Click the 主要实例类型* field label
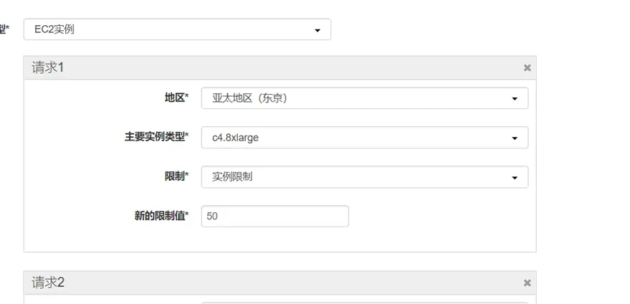Viewport: 630px width, 304px height. pyautogui.click(x=157, y=137)
